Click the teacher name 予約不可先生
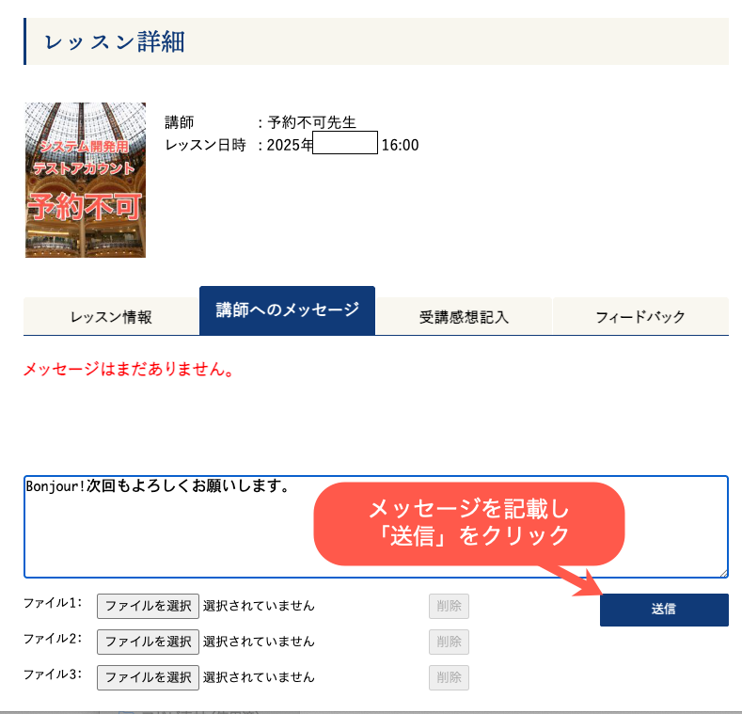 (x=311, y=122)
